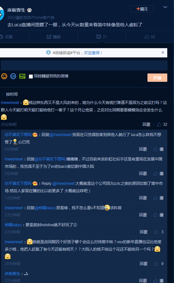The width and height of the screenshot is (174, 283).
Task: Open Ineedreset's profile from the top comment
Action: click(x=10, y=103)
